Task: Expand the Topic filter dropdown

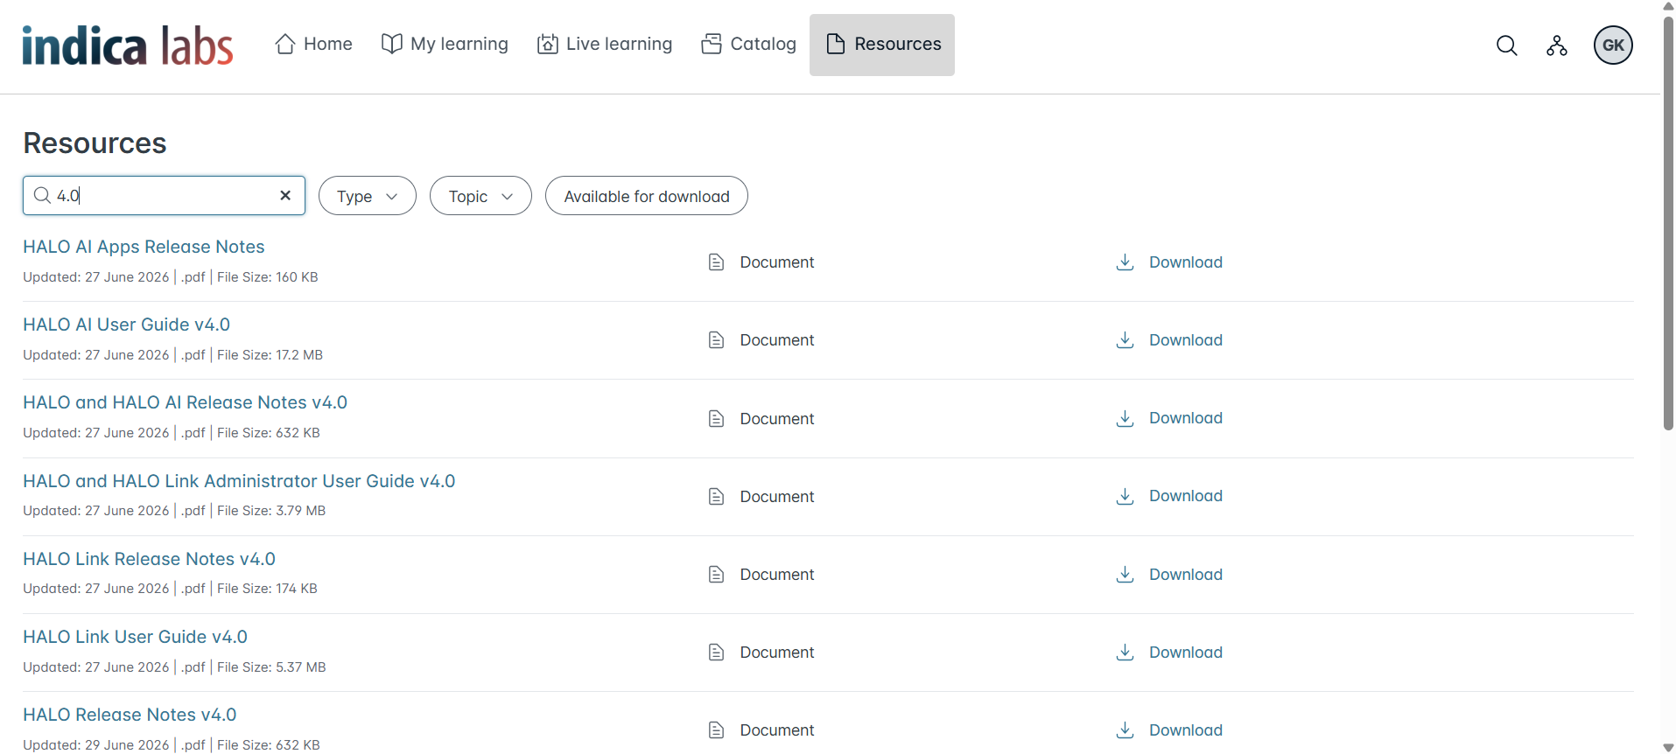Action: point(480,196)
